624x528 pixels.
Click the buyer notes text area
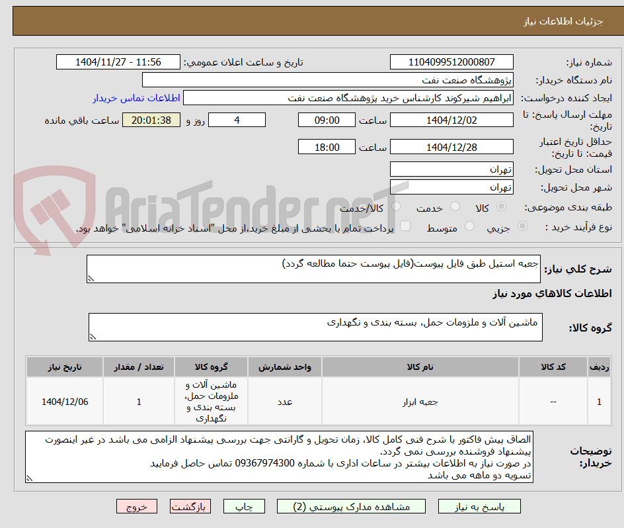[280, 457]
